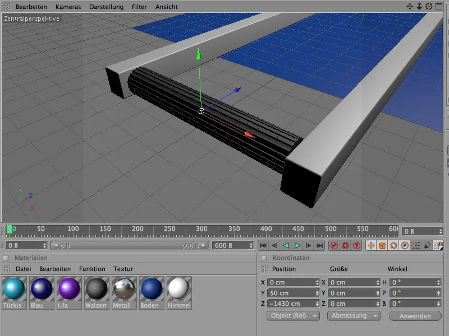Toggle parameter recording P icon
449x336 pixels.
click(405, 245)
